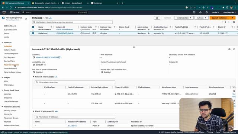
Task: Close the instance details panel
Action: click(234, 49)
